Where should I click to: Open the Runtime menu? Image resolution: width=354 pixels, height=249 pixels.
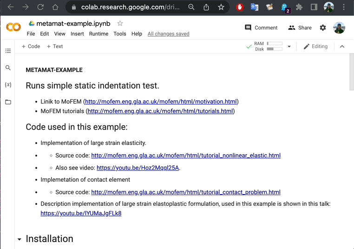[98, 34]
